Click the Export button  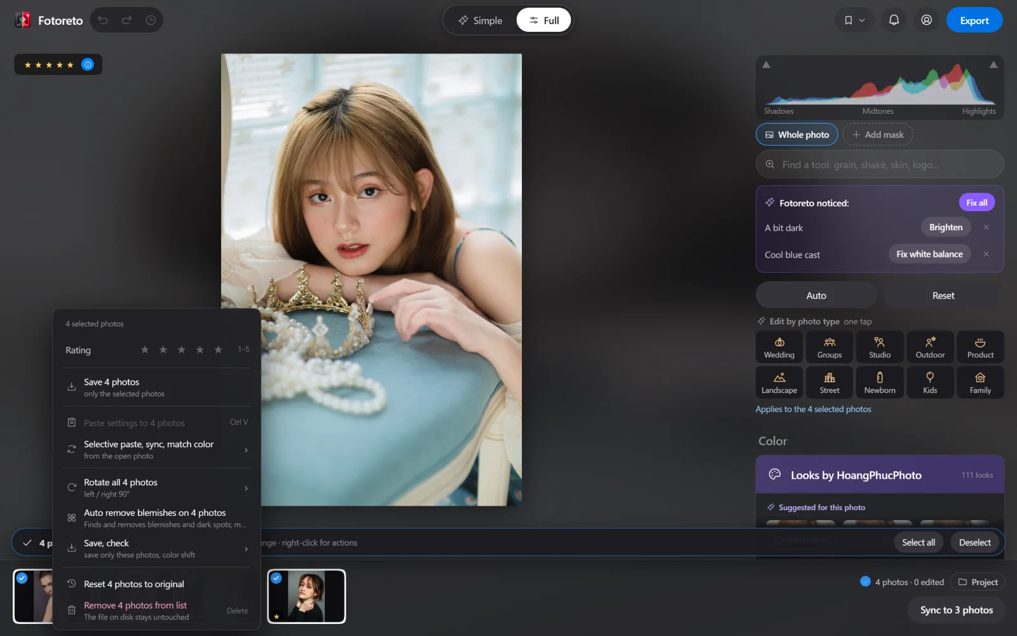974,20
